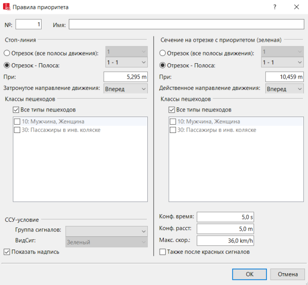308x285 pixels.
Task: Click the 'Макс. скор.' input field
Action: point(226,240)
